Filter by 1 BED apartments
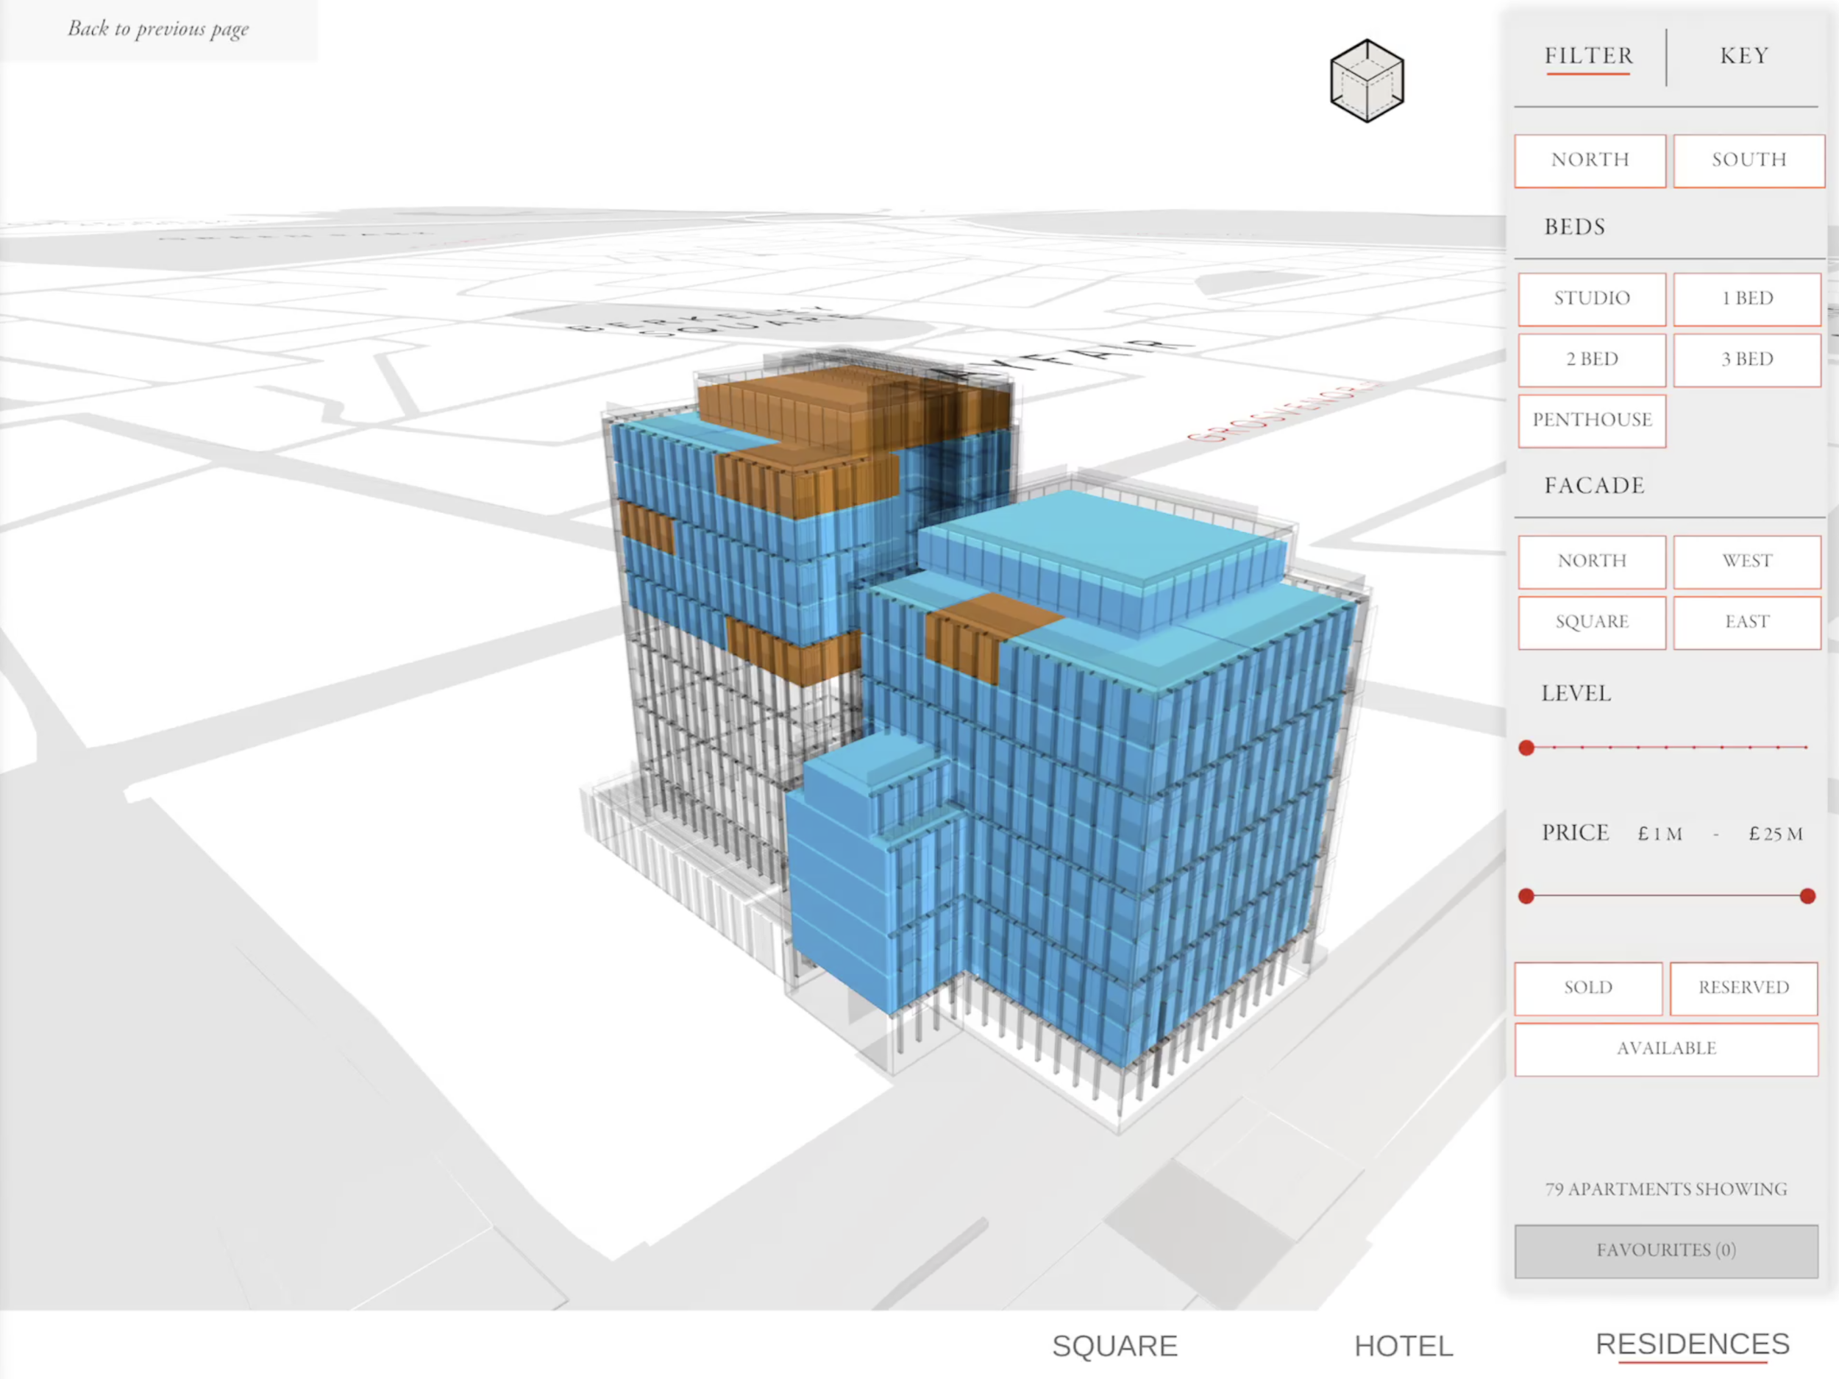The height and width of the screenshot is (1379, 1839). tap(1747, 299)
